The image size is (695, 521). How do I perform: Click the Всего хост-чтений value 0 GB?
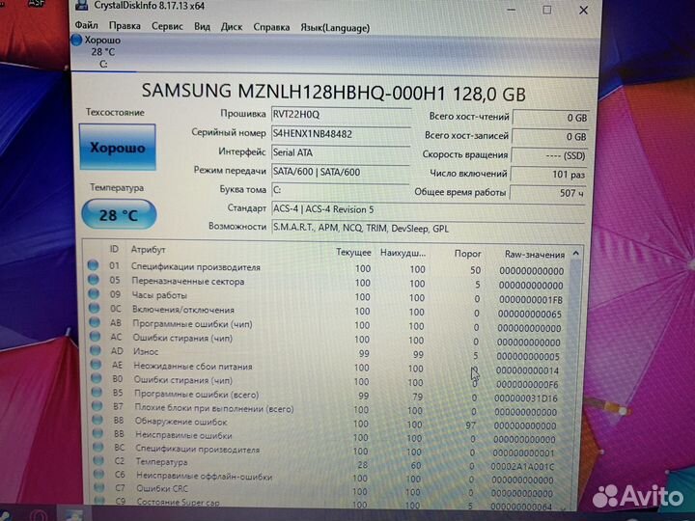coord(551,118)
